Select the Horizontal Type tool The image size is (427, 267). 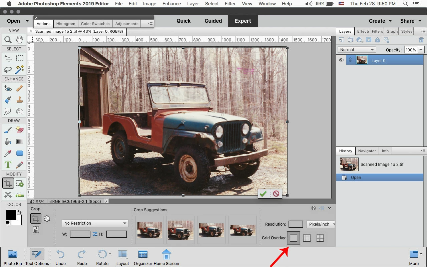pos(8,165)
